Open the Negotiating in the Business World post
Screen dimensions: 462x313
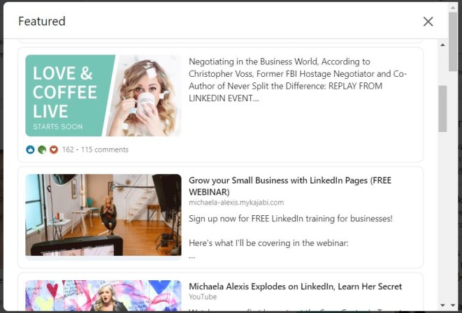pos(298,80)
